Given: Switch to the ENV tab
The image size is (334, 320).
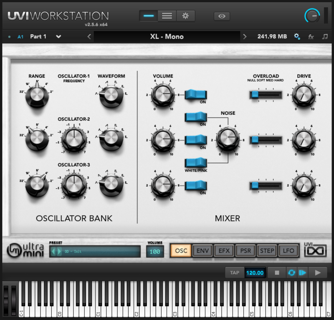Looking at the screenshot, I should pos(202,251).
